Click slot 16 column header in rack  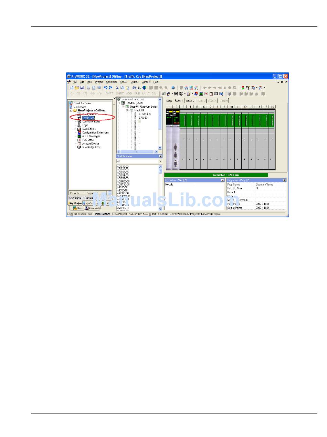tap(272, 107)
